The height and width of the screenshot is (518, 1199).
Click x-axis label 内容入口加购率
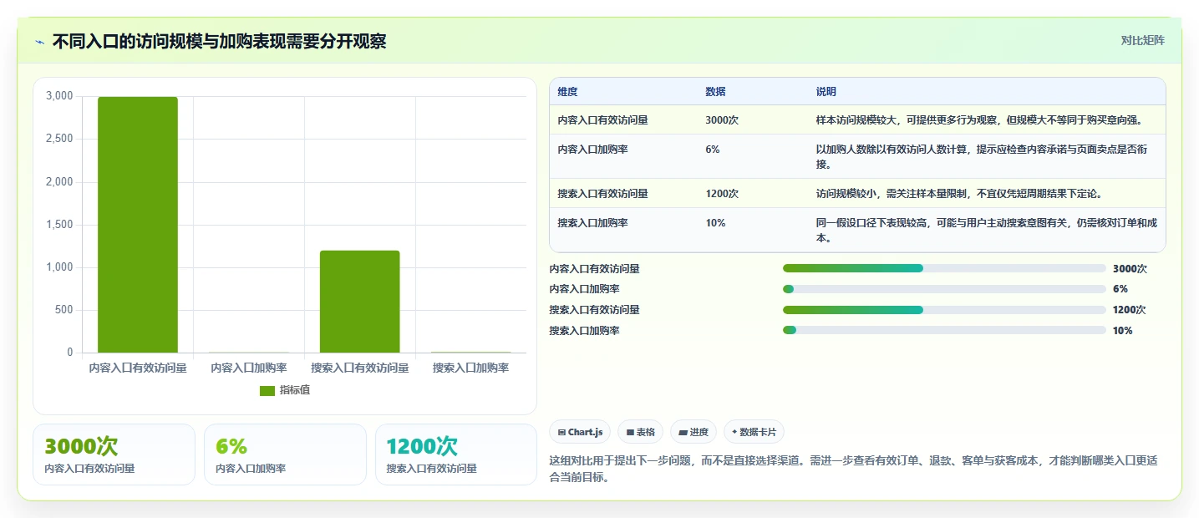[249, 368]
